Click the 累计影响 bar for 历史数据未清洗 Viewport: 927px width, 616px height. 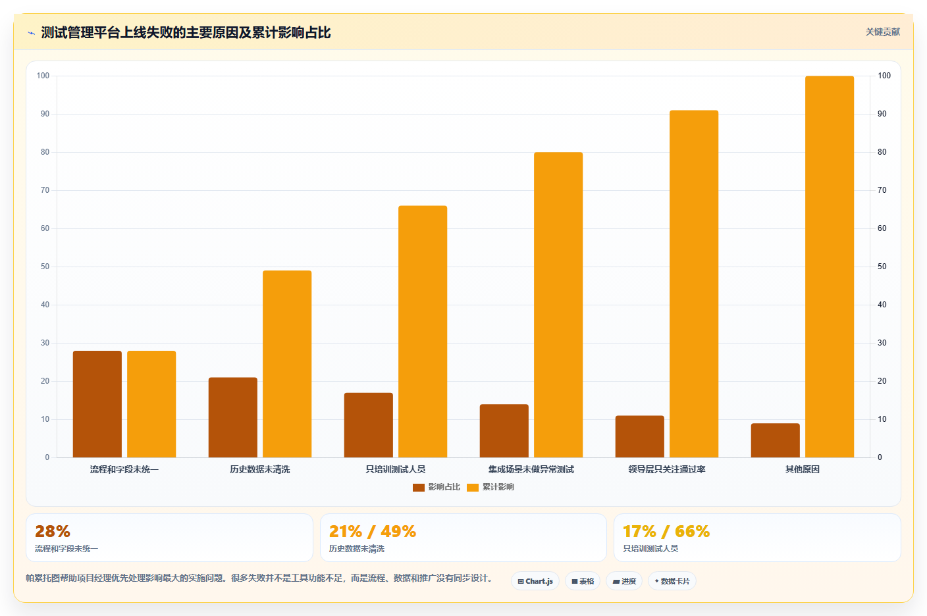point(287,364)
